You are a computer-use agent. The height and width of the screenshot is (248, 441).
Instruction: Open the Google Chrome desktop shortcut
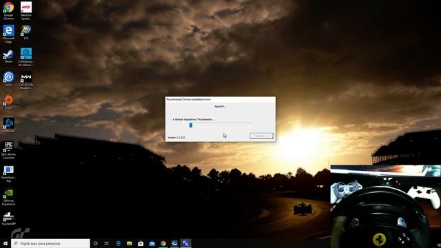click(8, 11)
